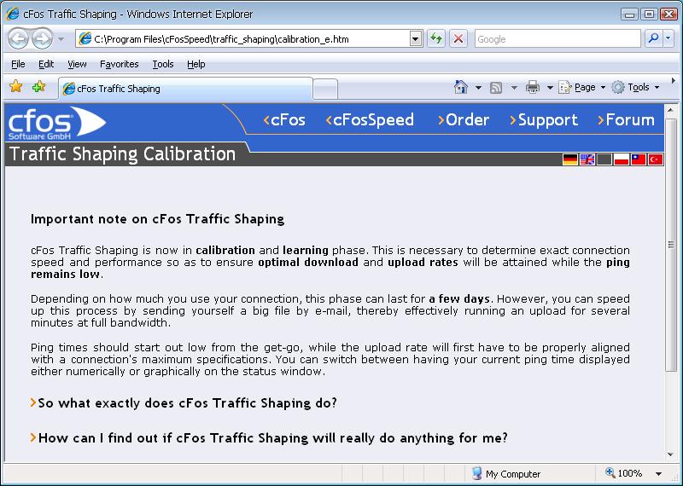The width and height of the screenshot is (683, 486).
Task: Open the search provider dropdown arrow
Action: [668, 38]
